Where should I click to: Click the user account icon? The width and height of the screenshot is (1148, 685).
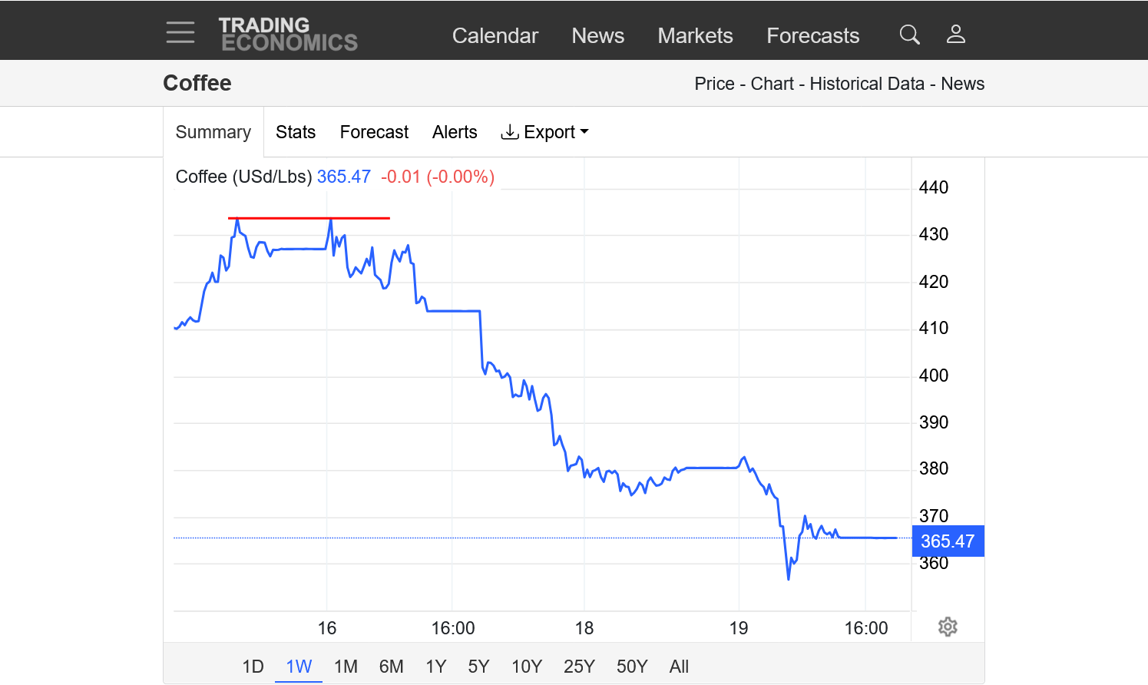955,35
